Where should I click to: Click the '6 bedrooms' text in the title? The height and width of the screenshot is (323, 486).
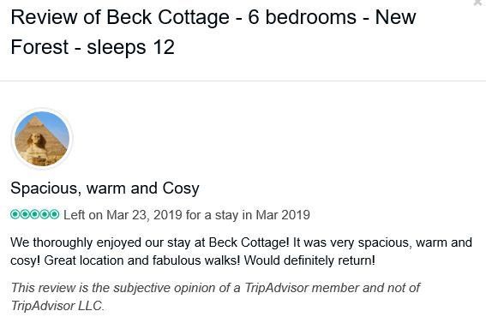(x=303, y=17)
